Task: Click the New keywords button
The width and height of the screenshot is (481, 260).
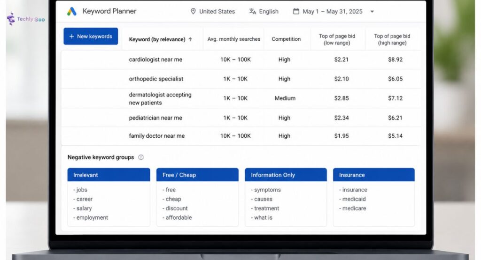Action: pos(91,36)
